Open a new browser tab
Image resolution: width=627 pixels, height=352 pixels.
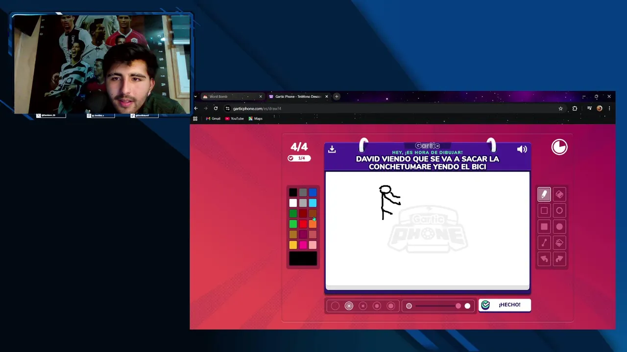point(337,96)
